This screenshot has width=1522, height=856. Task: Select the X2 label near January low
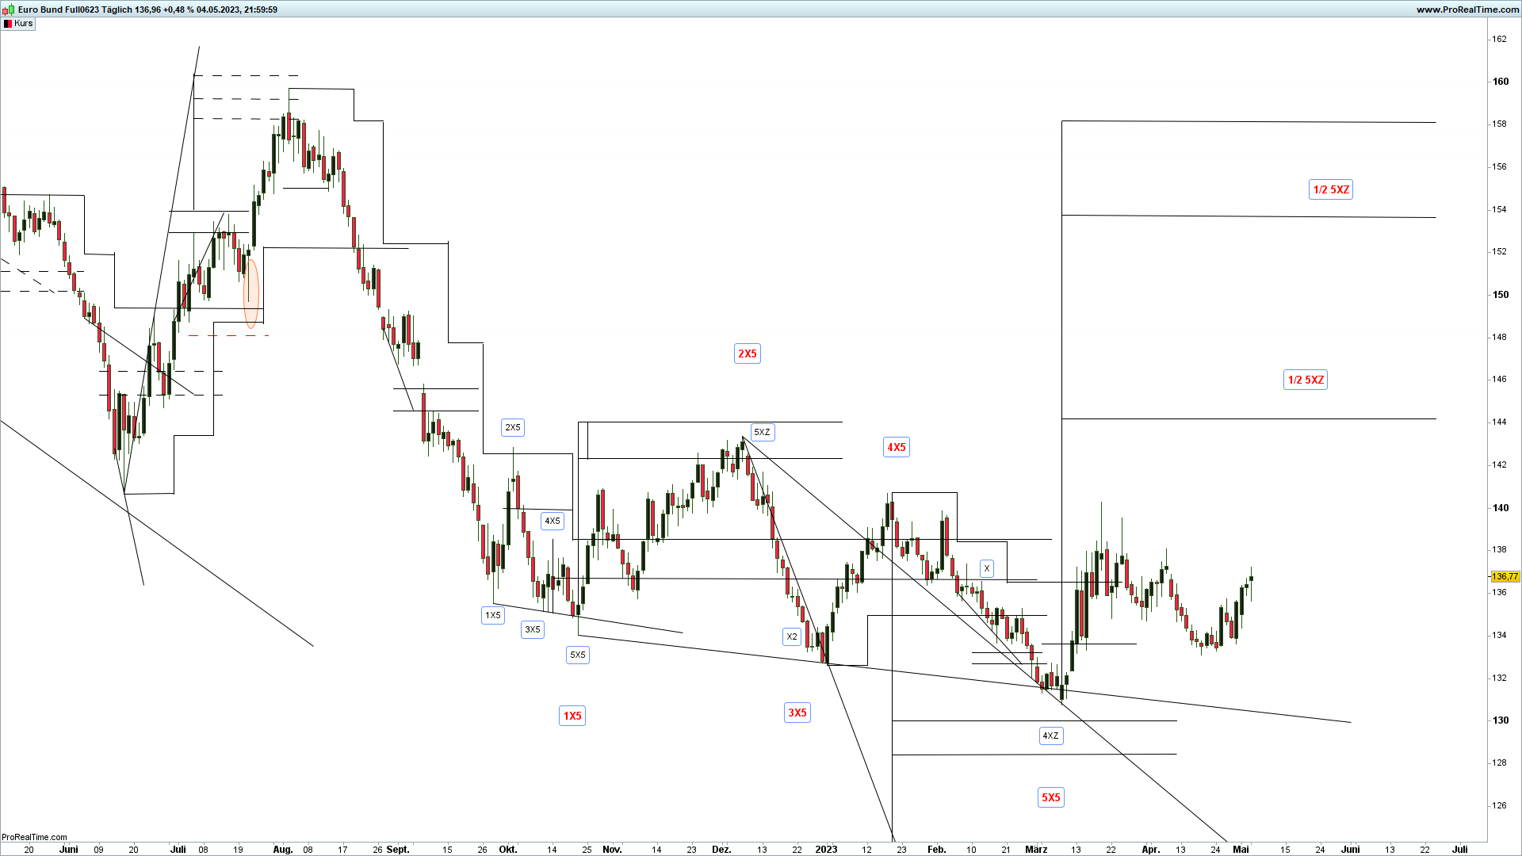pyautogui.click(x=792, y=636)
